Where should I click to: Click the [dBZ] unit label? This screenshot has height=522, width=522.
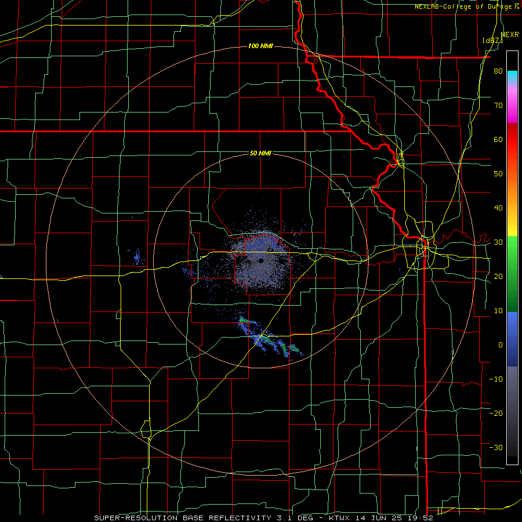(492, 40)
